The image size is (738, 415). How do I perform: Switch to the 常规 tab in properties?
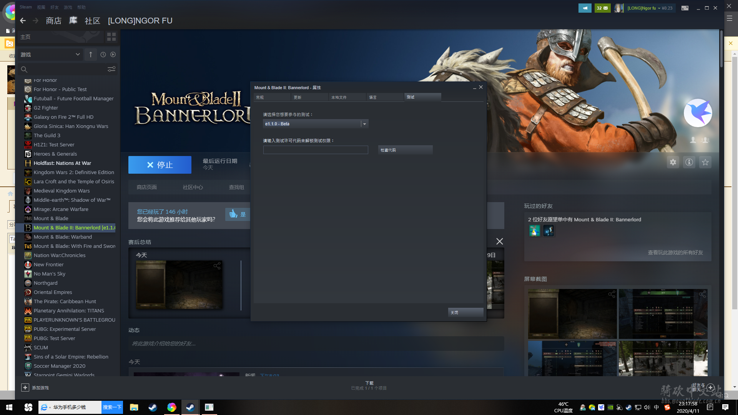[272, 97]
